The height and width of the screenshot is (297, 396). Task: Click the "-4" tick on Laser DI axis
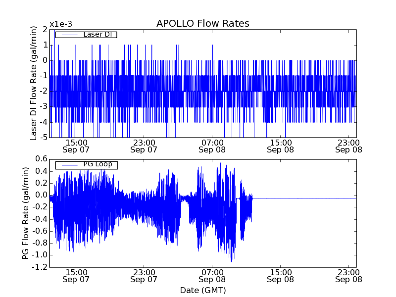(x=44, y=122)
